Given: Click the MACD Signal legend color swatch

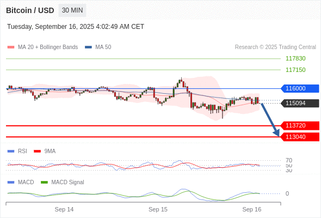Looking at the screenshot, I should 44,183.
